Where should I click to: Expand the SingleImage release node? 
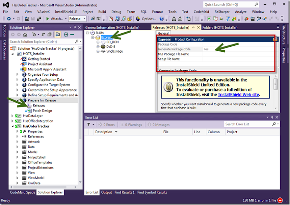click(x=98, y=51)
